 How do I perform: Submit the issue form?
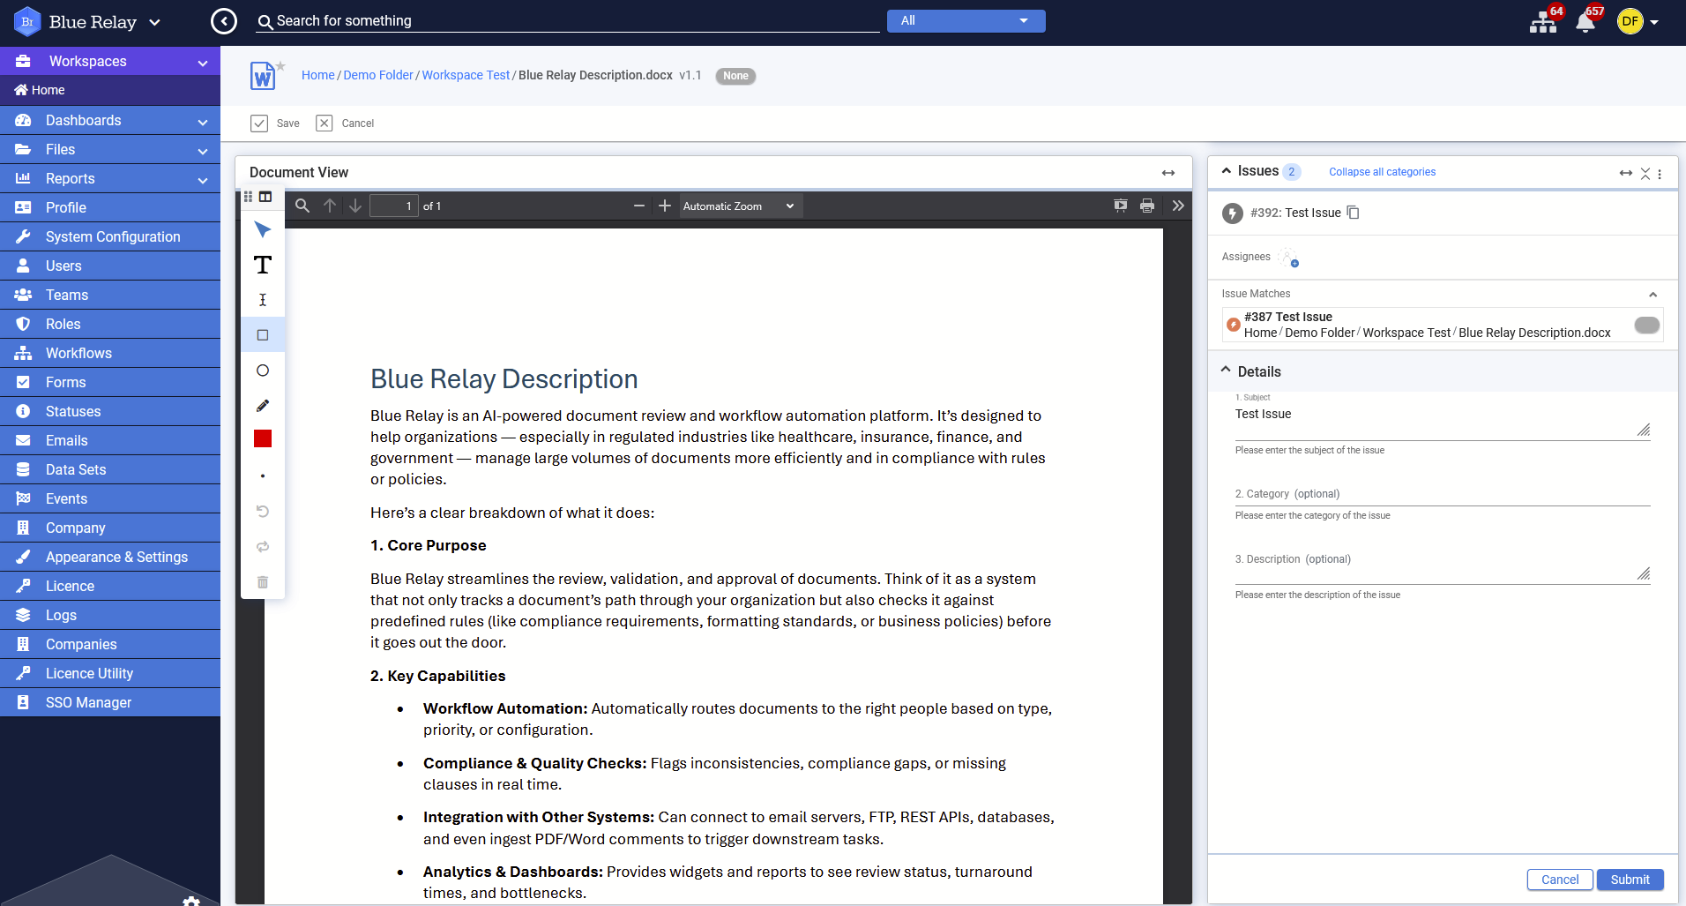coord(1630,880)
